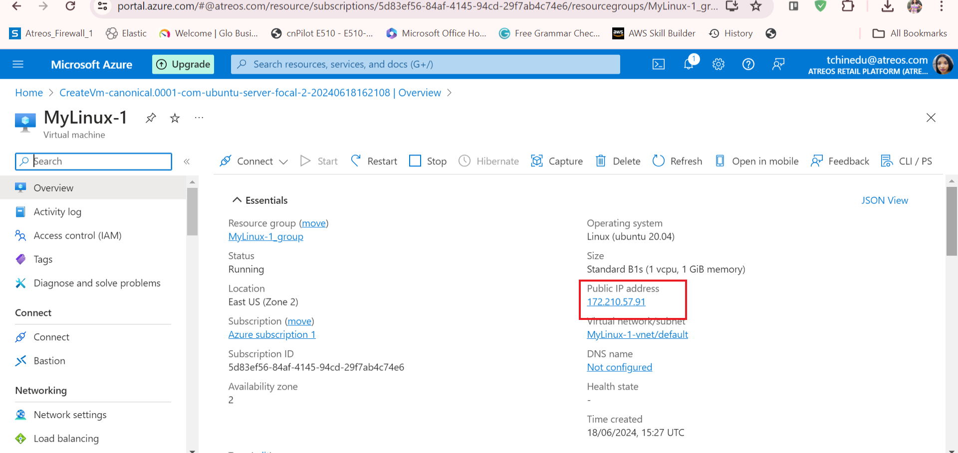Open the CLI / PS option
The image size is (958, 453).
point(907,161)
